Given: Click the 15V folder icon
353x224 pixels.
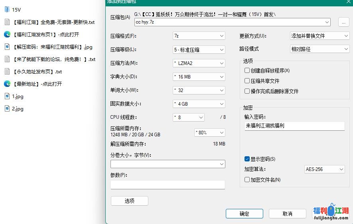Looking at the screenshot, I should 7,10.
